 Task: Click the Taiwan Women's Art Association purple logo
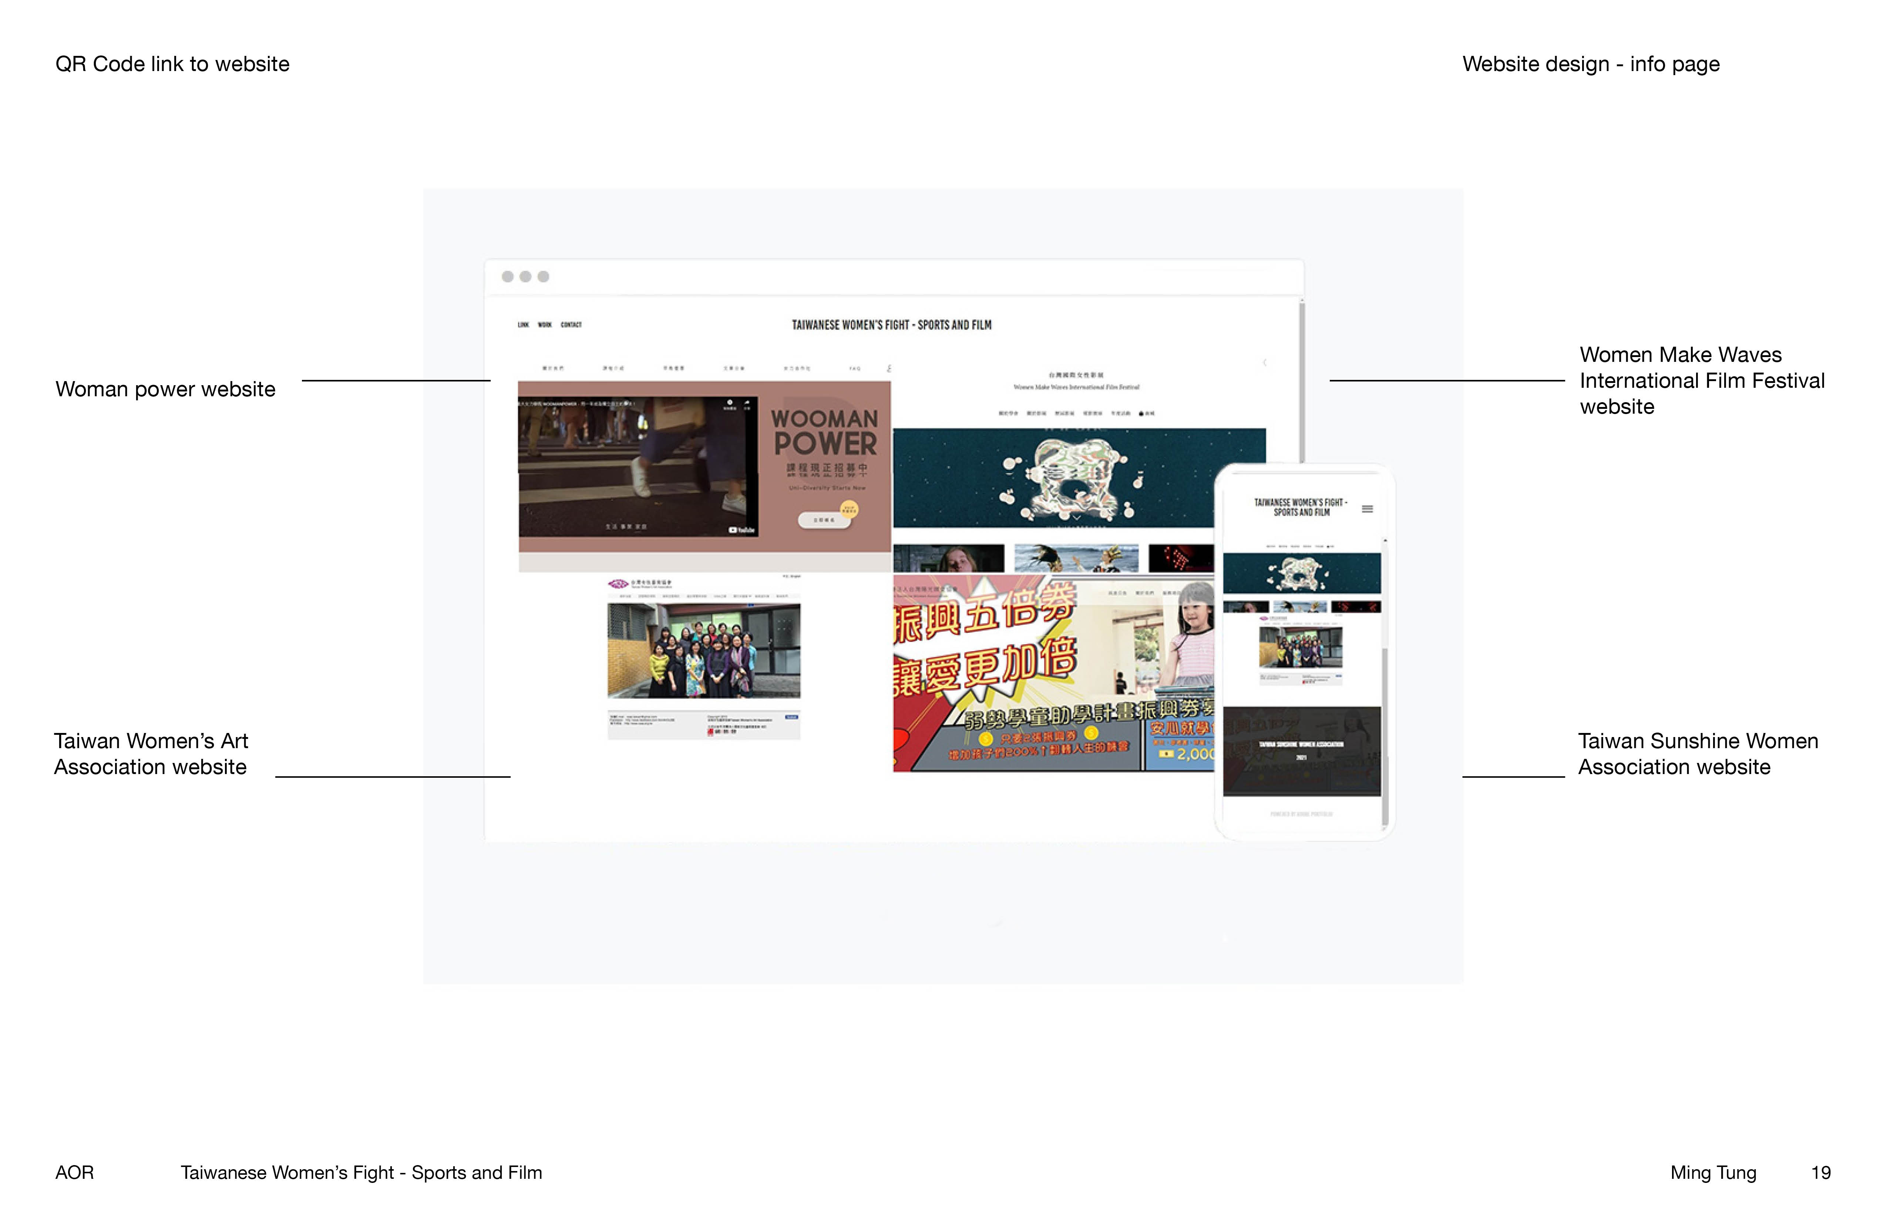point(618,583)
